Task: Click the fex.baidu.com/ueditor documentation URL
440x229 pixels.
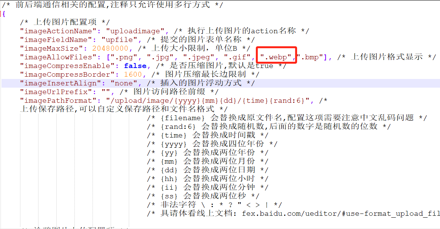Action: tap(341, 214)
